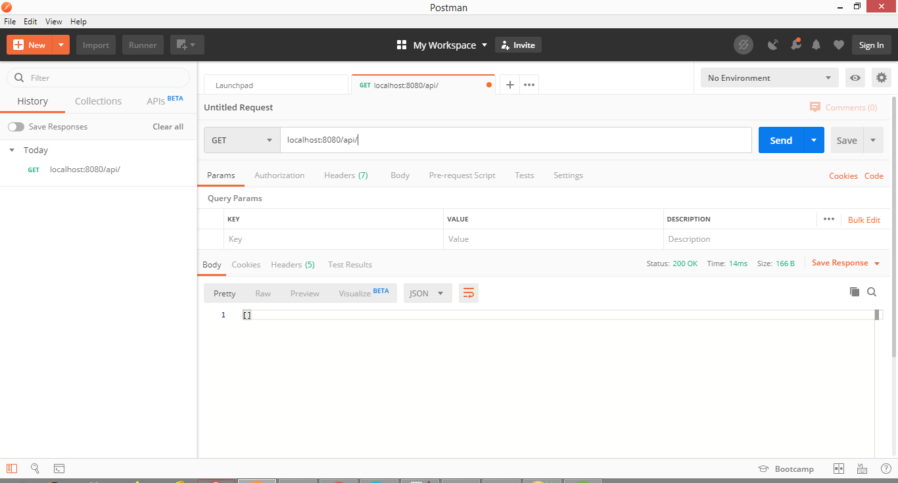The width and height of the screenshot is (898, 483).
Task: Switch to the Collections sidebar tab
Action: [x=98, y=101]
